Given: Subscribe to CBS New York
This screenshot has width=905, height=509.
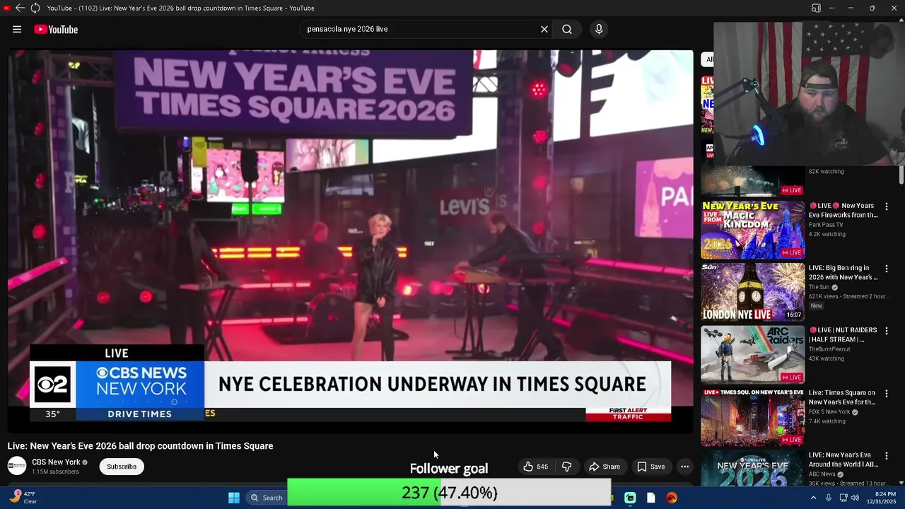Looking at the screenshot, I should [122, 467].
